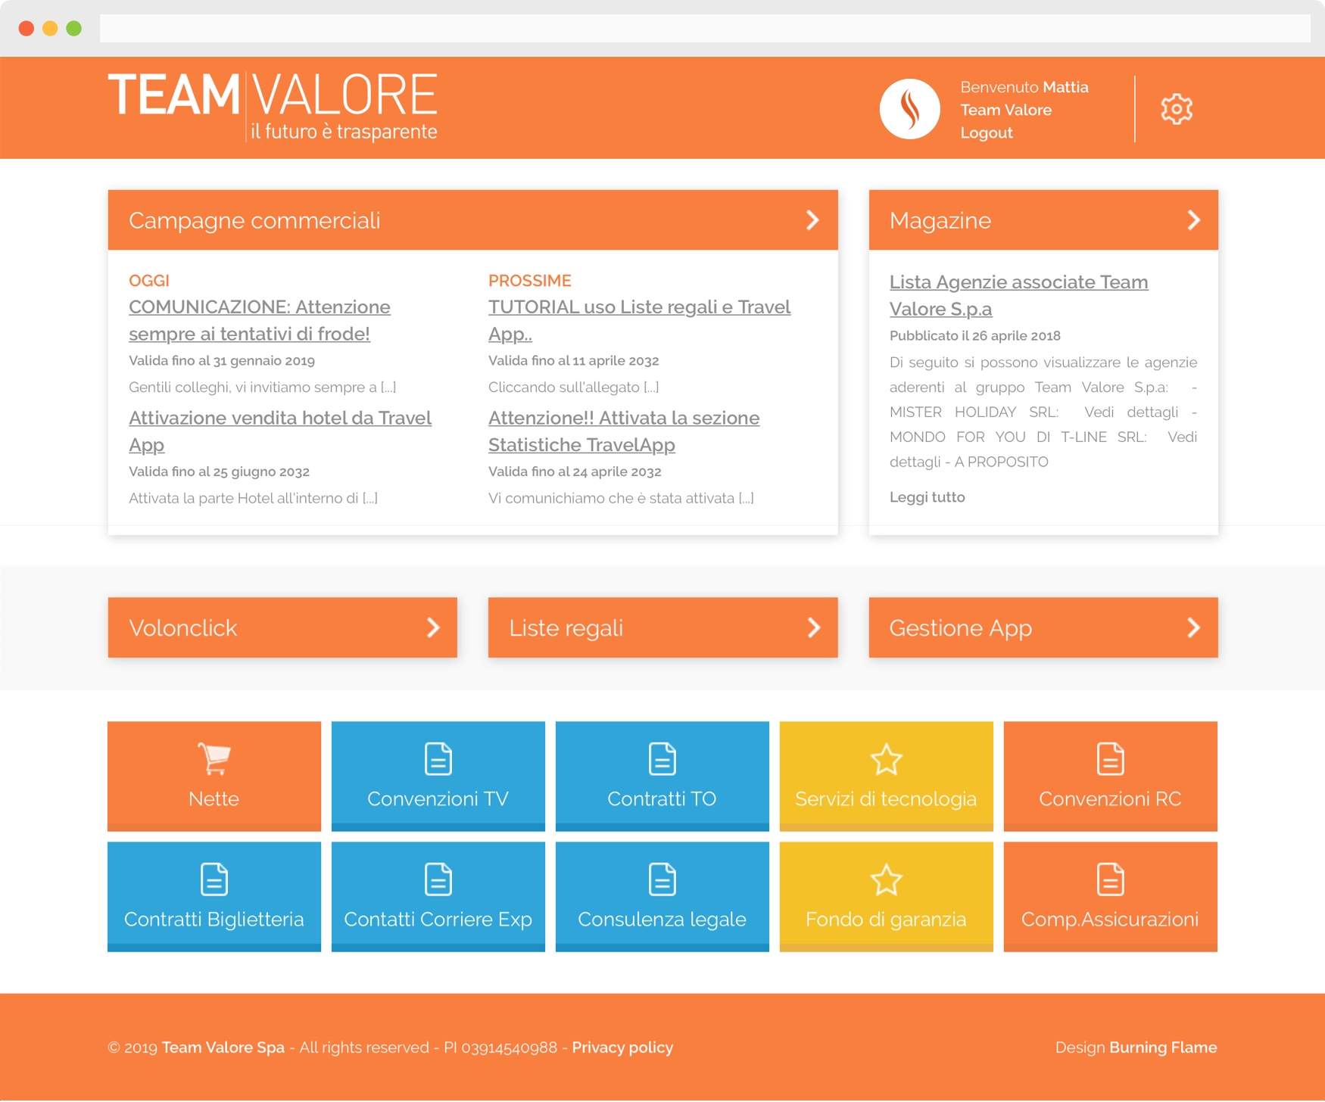Open Attivazione vendita hotel da Travel App
This screenshot has width=1325, height=1102.
point(280,431)
